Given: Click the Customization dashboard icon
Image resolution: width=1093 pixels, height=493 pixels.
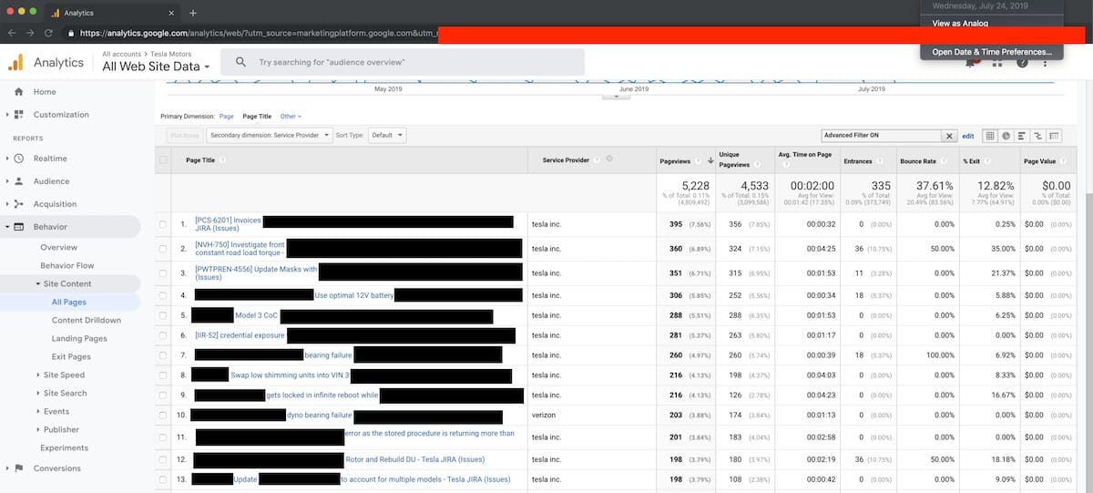Looking at the screenshot, I should point(18,115).
